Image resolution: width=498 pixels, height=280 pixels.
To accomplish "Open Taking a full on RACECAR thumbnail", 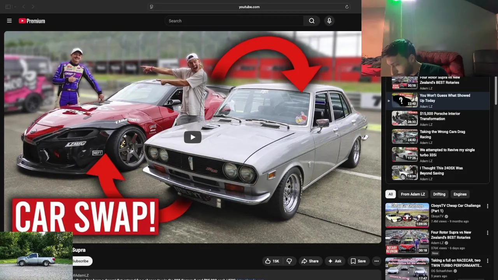I will (407, 269).
